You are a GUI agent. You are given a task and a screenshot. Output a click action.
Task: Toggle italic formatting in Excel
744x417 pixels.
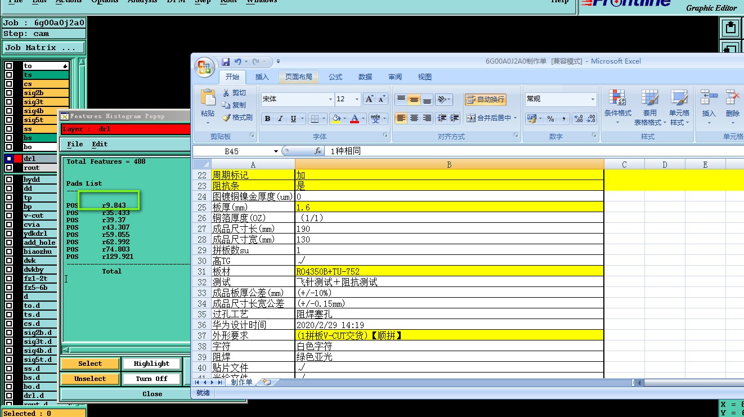tap(280, 119)
